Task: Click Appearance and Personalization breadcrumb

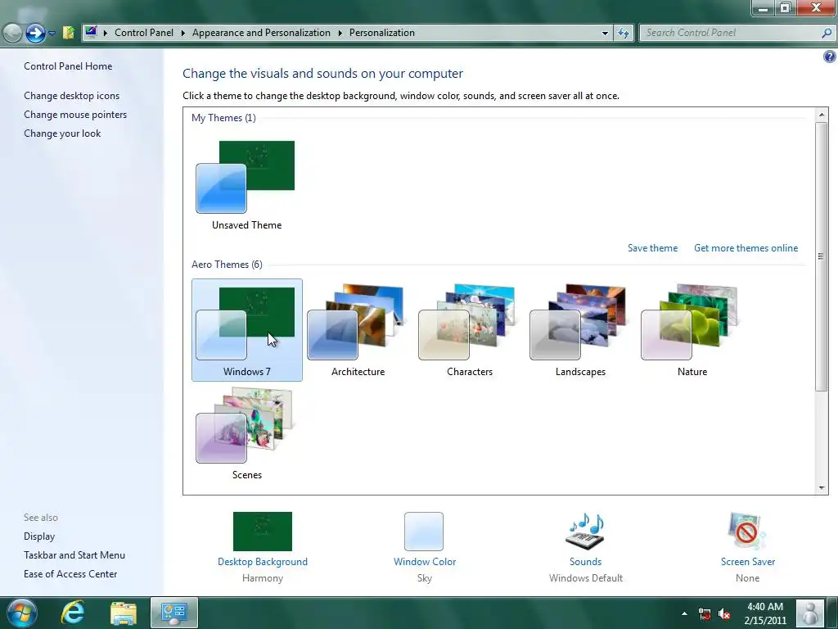Action: pyautogui.click(x=261, y=33)
